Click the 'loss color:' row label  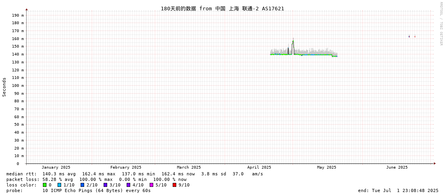pyautogui.click(x=21, y=185)
